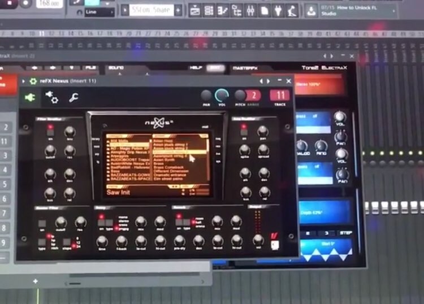The width and height of the screenshot is (424, 304).
Task: Open the Nexus library page button
Action: click(x=96, y=139)
